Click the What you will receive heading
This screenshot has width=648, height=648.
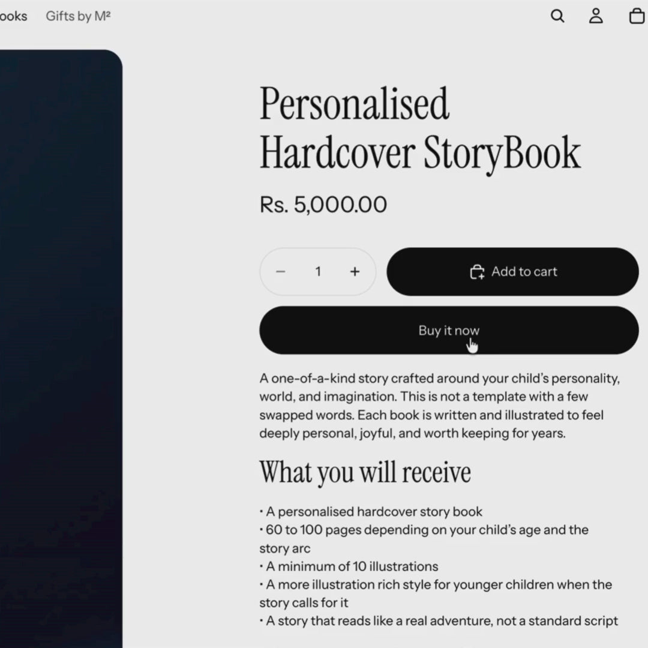pyautogui.click(x=365, y=472)
